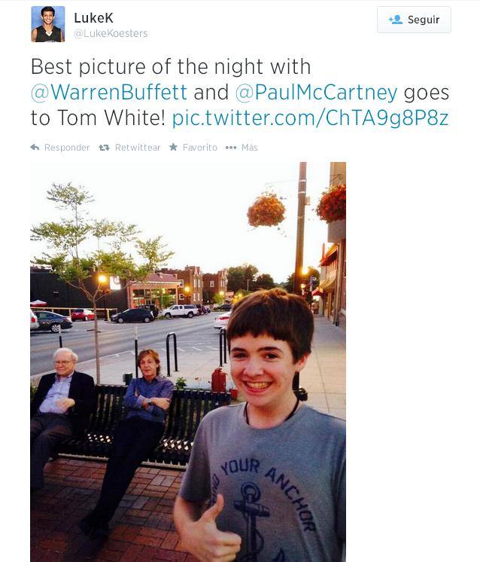
Task: Select the Responder text label
Action: [67, 148]
